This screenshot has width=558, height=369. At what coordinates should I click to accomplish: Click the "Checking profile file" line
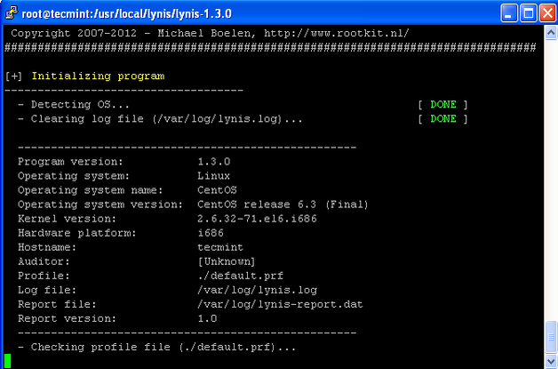pos(157,348)
